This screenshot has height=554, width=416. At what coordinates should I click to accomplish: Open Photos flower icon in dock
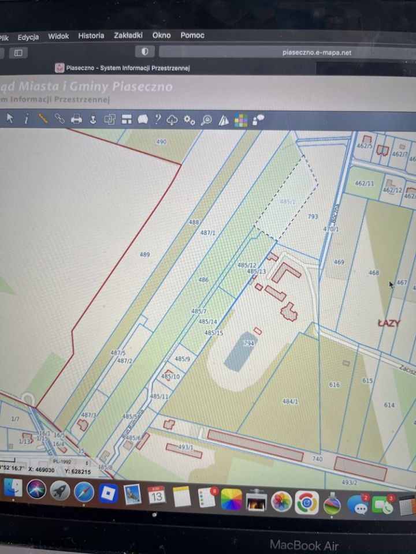(x=281, y=501)
